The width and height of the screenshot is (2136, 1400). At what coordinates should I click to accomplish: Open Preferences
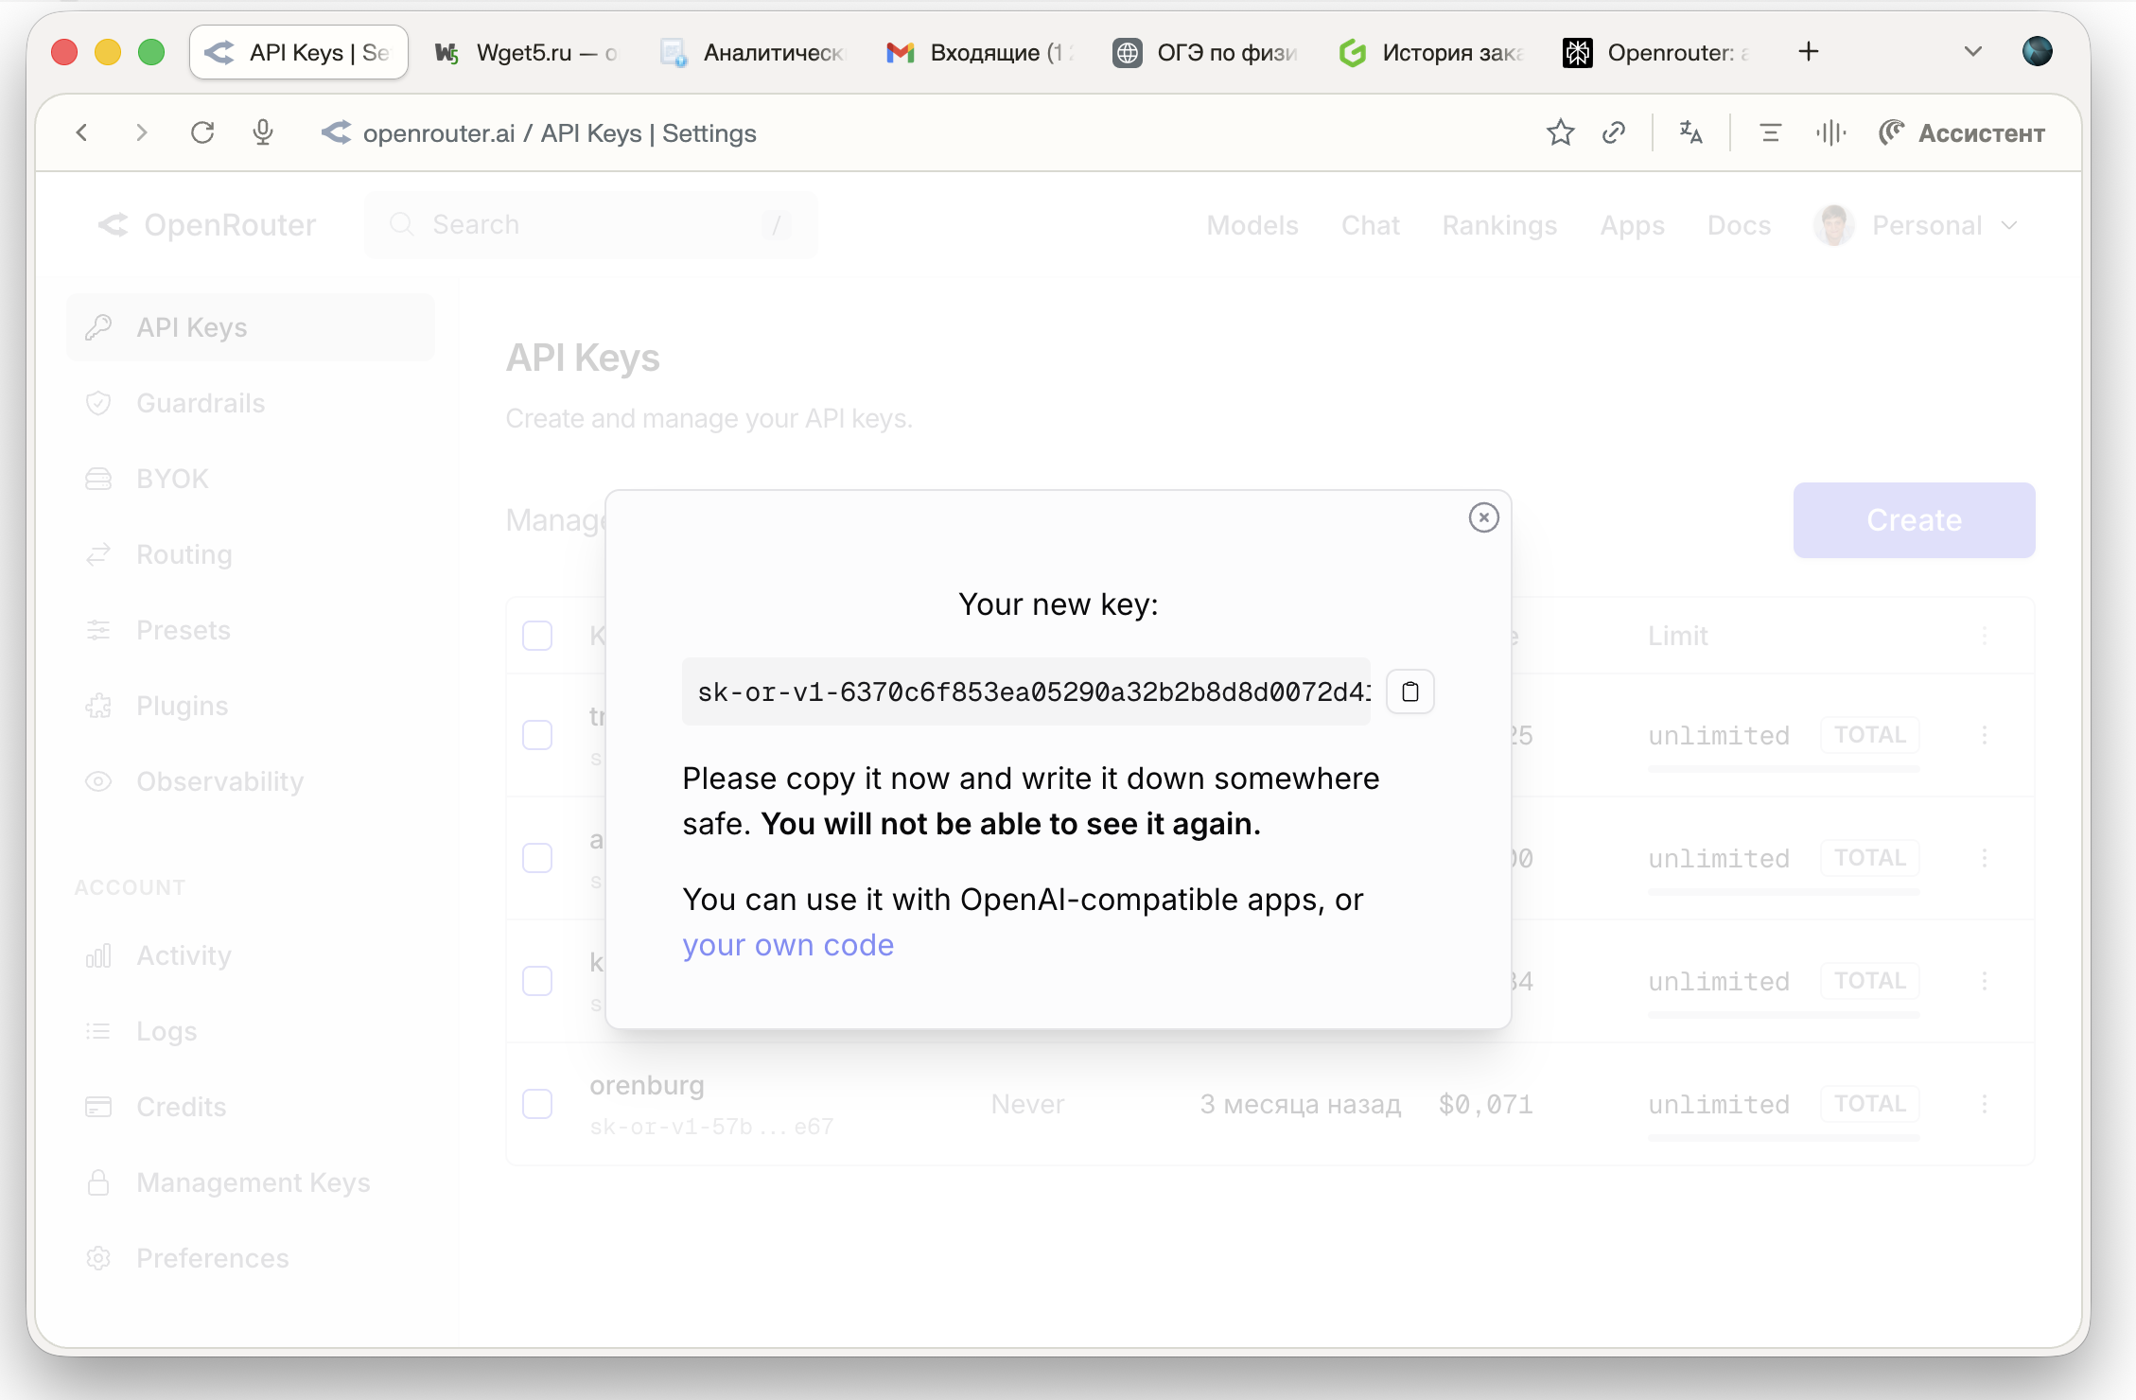(x=251, y=1258)
